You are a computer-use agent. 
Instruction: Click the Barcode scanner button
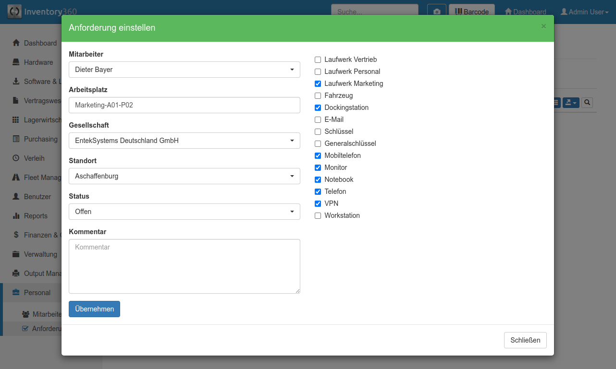(x=471, y=12)
